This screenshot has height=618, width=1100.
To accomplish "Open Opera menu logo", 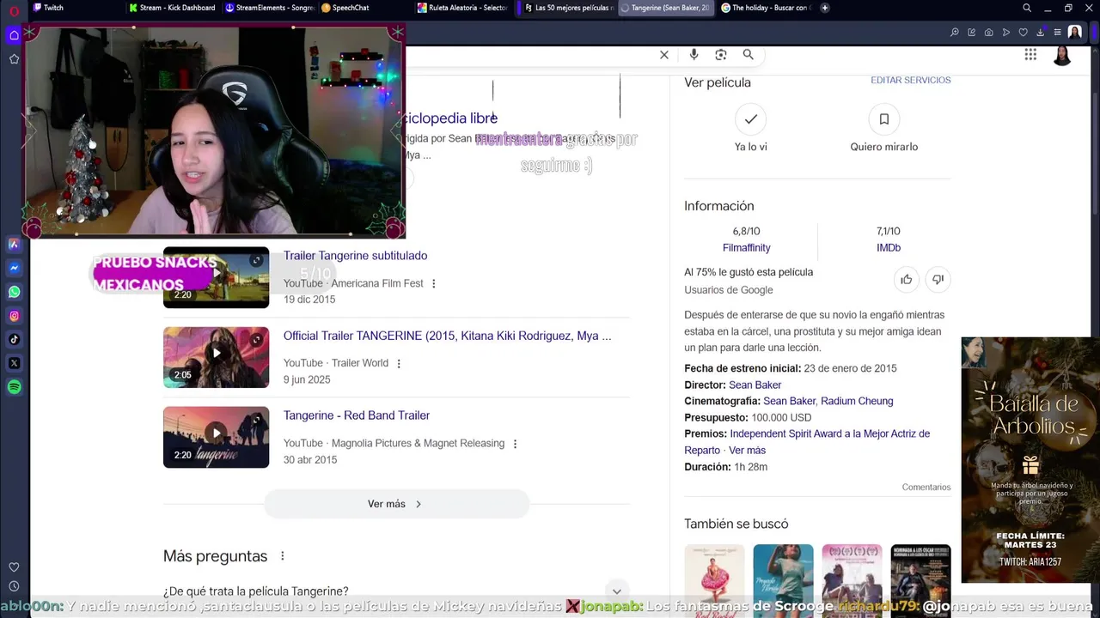I will click(14, 10).
